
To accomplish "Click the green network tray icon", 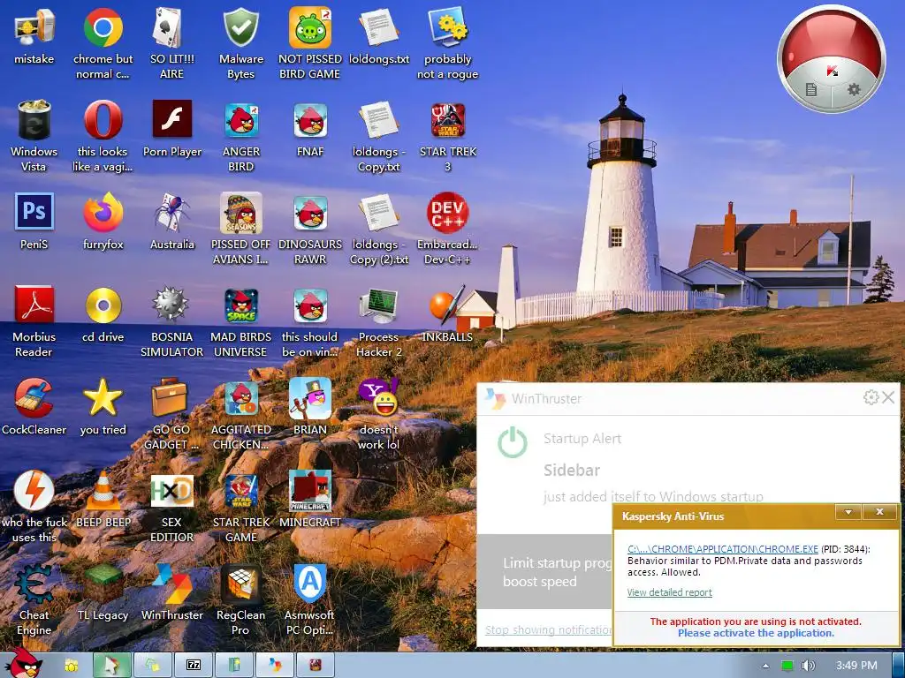I will coord(787,666).
